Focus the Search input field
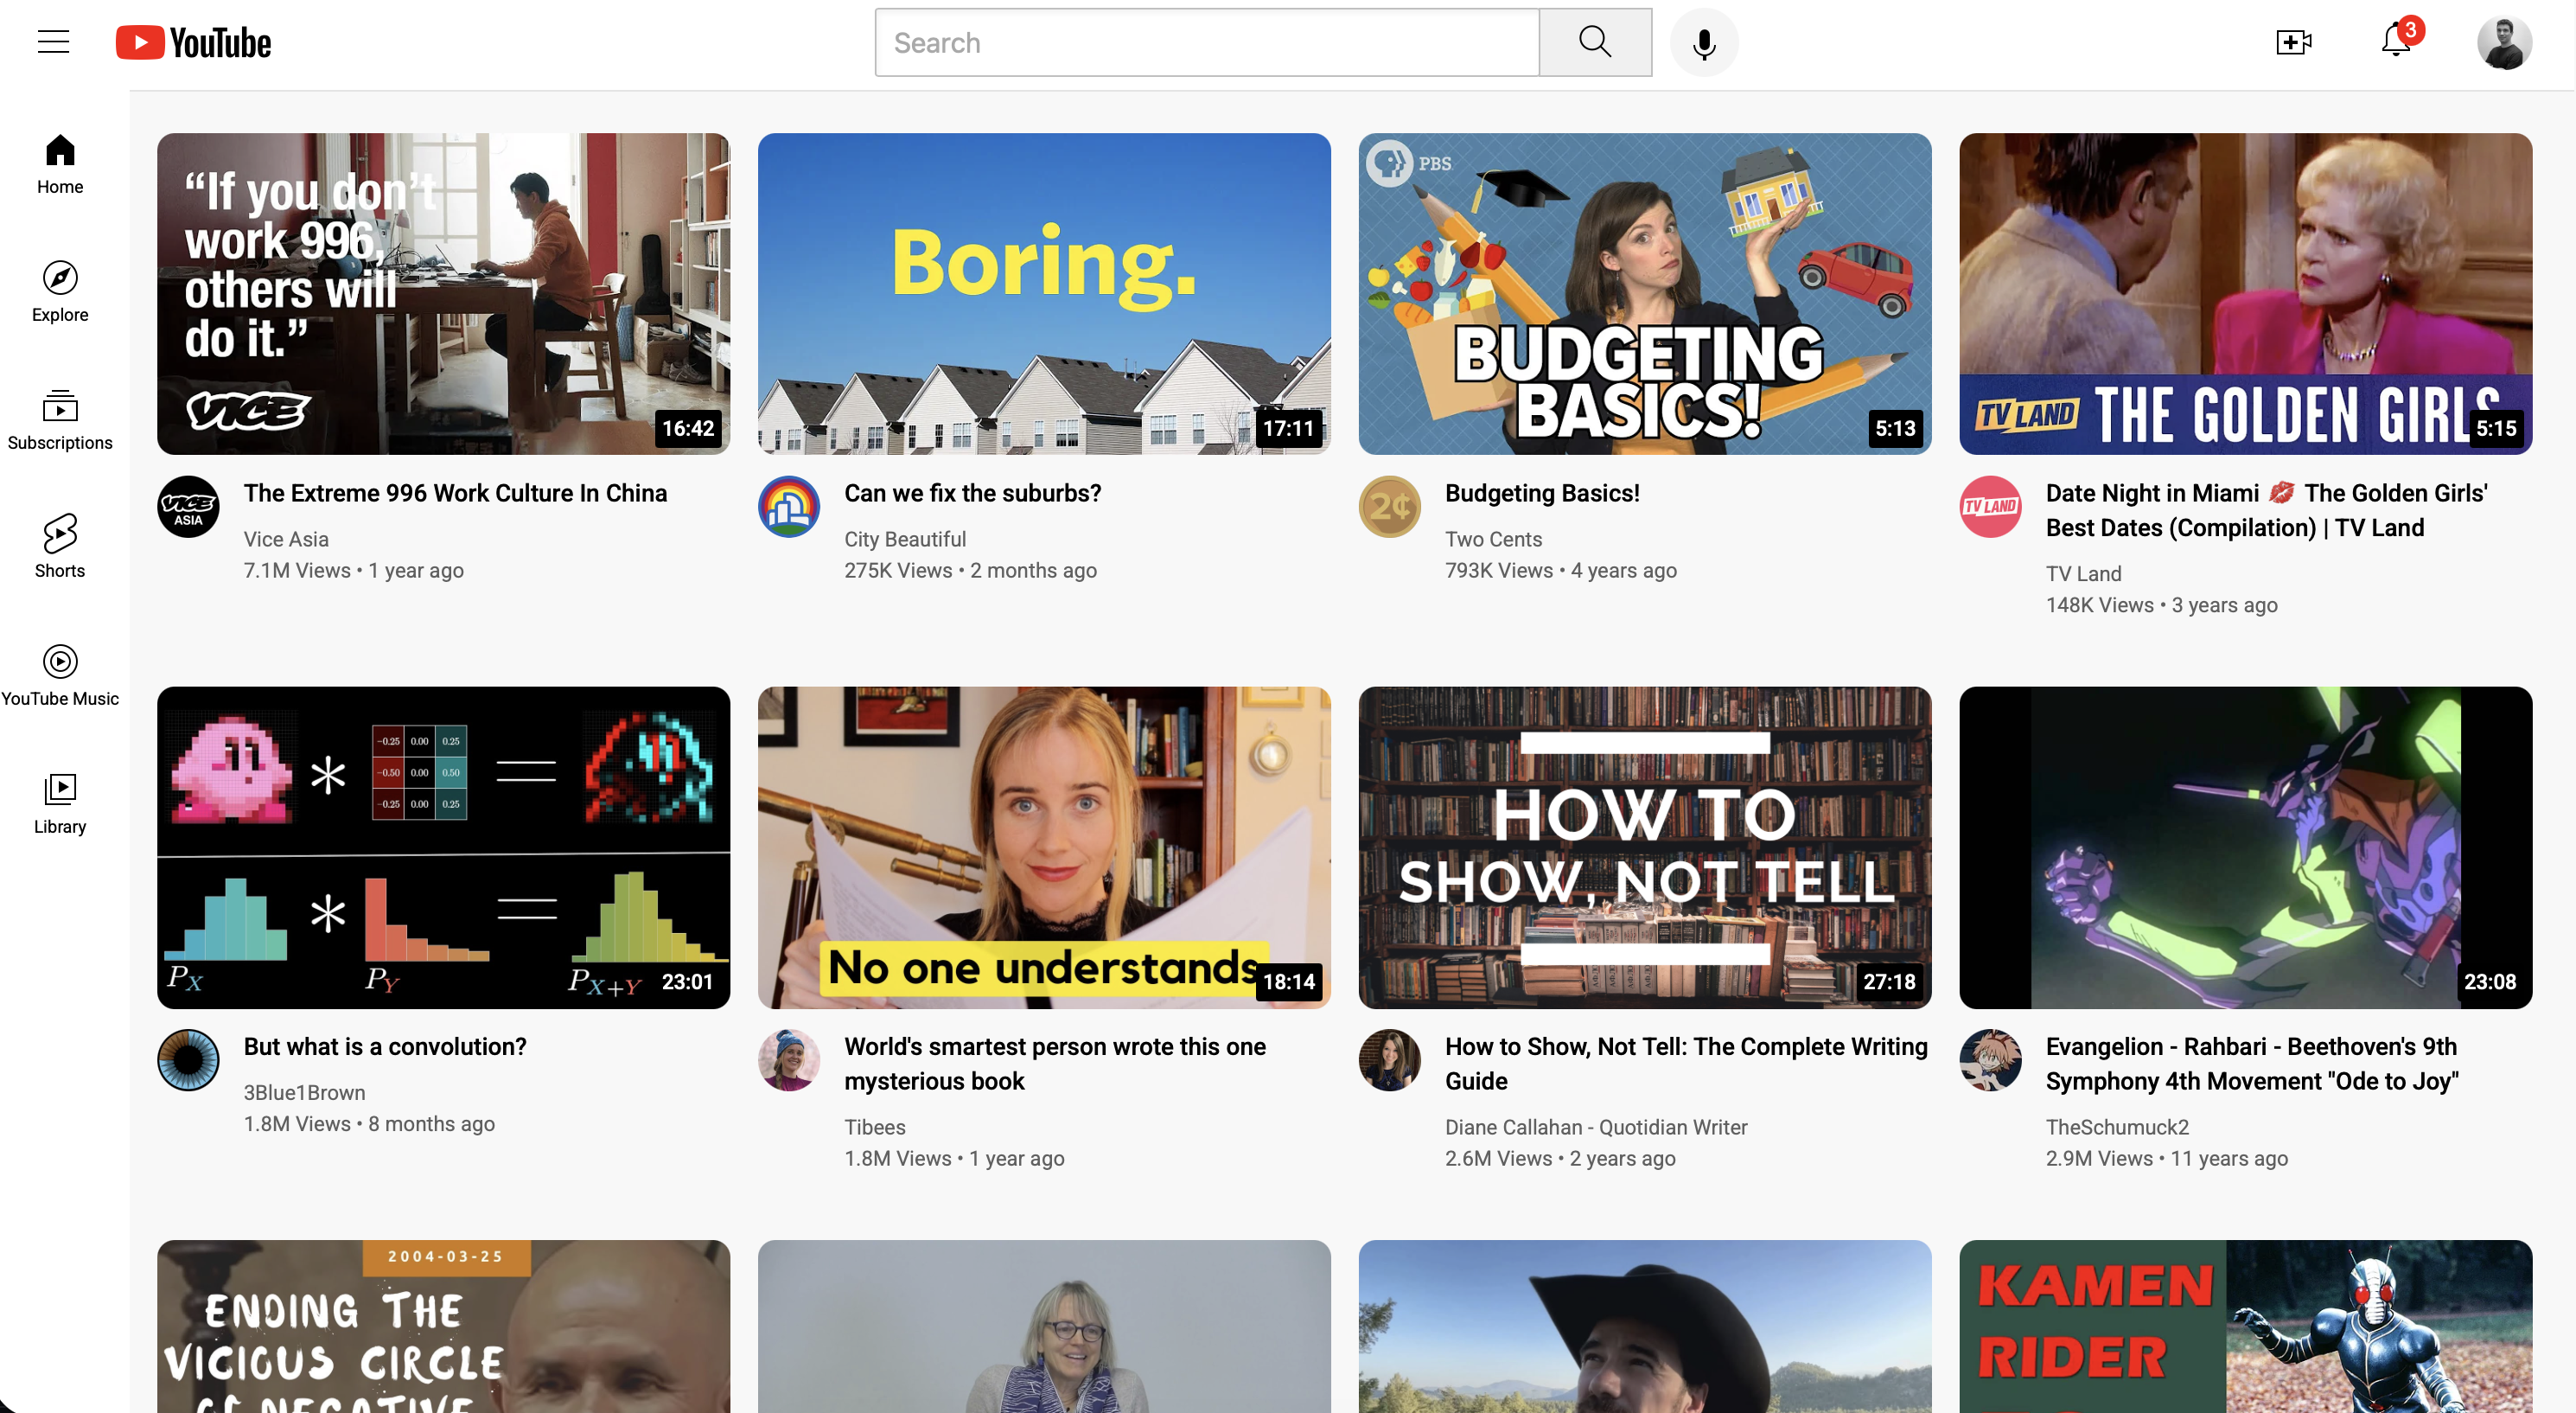This screenshot has width=2576, height=1413. click(1207, 42)
